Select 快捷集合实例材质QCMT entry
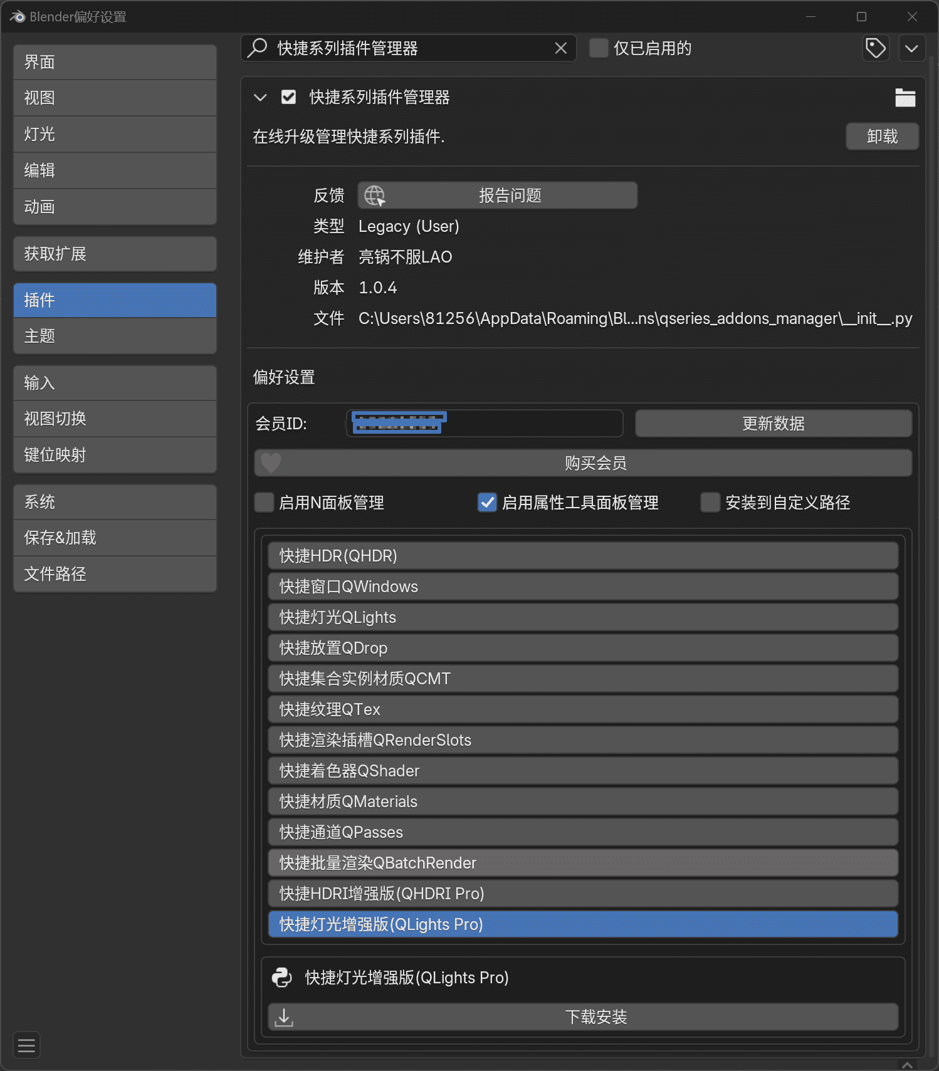This screenshot has height=1071, width=939. [x=583, y=679]
